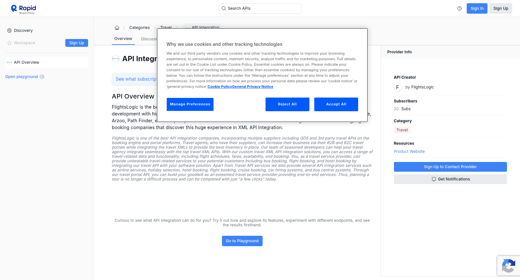
Task: Open the Workspace sidebar item
Action: 24,43
